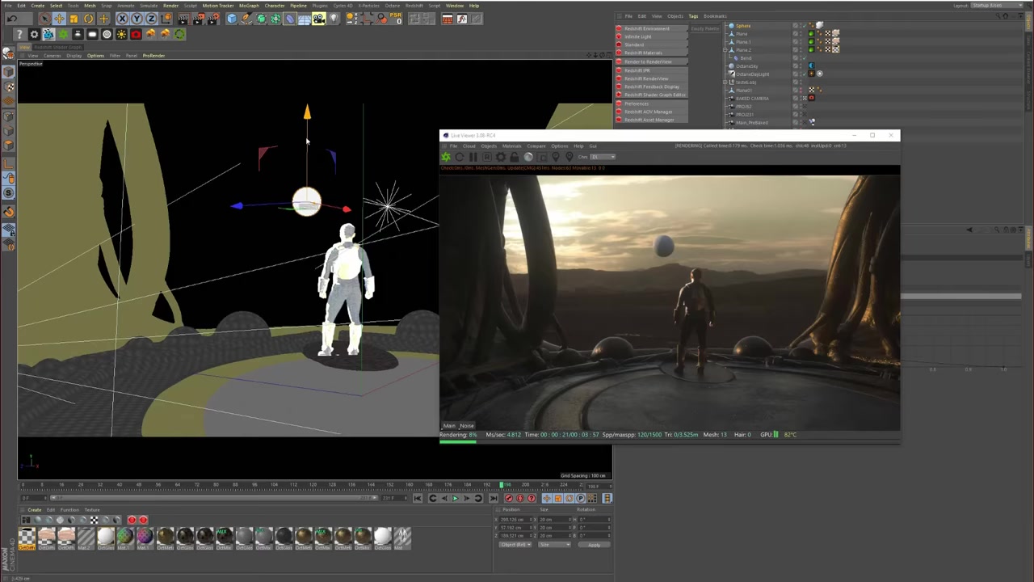Image resolution: width=1034 pixels, height=582 pixels.
Task: Select the first OctDiffuse material thumbnail
Action: pyautogui.click(x=27, y=538)
